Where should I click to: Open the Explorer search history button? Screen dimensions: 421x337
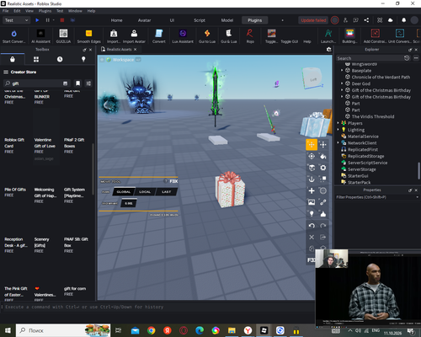click(x=407, y=58)
